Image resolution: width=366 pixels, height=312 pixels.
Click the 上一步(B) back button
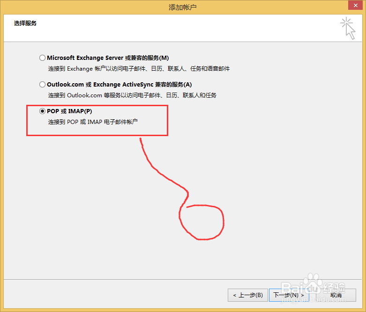pyautogui.click(x=247, y=295)
